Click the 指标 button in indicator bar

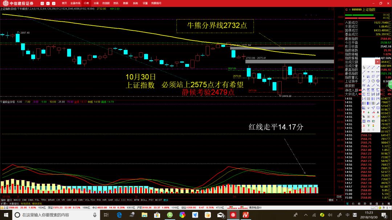(x=3, y=200)
